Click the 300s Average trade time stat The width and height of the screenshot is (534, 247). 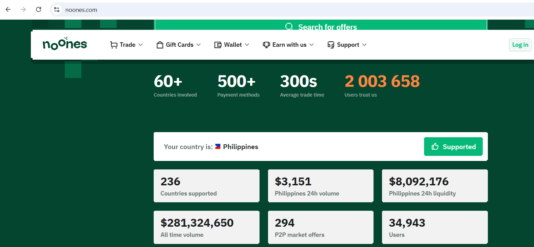pos(302,86)
